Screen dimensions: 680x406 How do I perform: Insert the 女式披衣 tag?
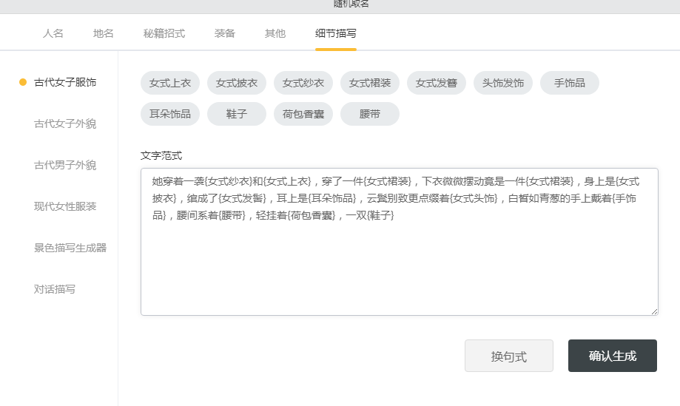pyautogui.click(x=237, y=83)
